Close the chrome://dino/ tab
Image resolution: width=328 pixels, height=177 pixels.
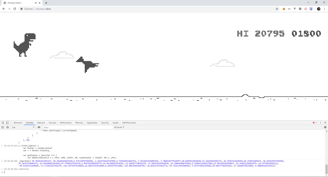(x=39, y=3)
